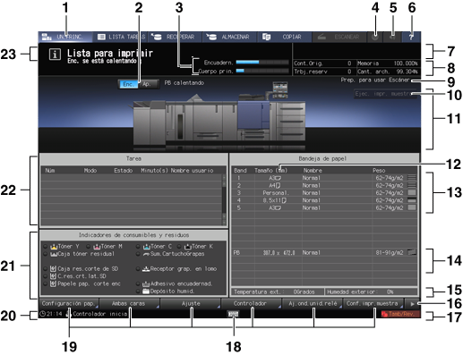Click the sound/volume icon in top bar

[392, 38]
